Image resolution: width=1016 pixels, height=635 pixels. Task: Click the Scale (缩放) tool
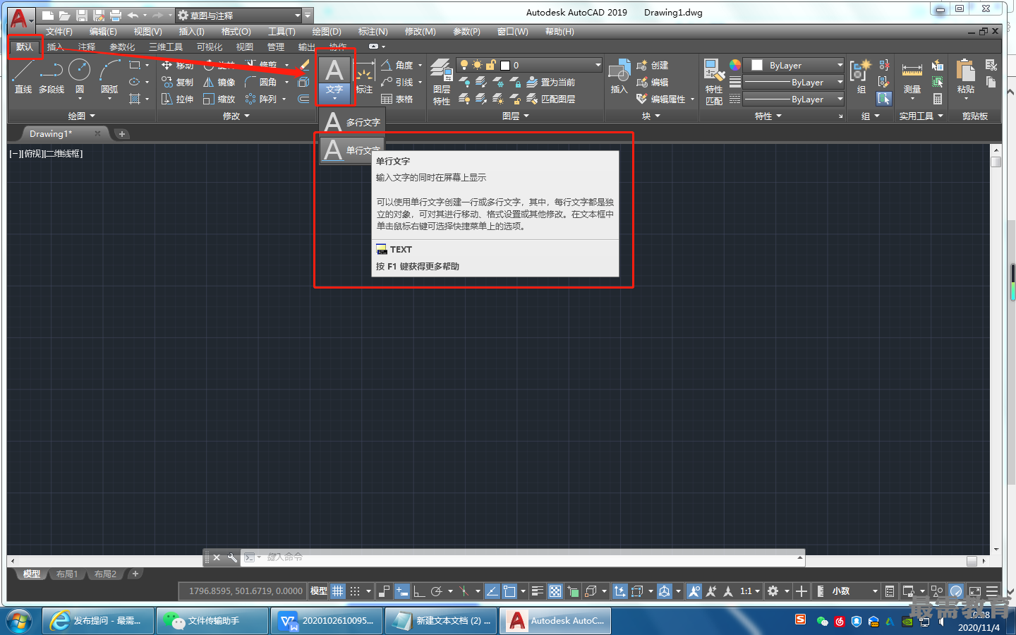[x=219, y=99]
